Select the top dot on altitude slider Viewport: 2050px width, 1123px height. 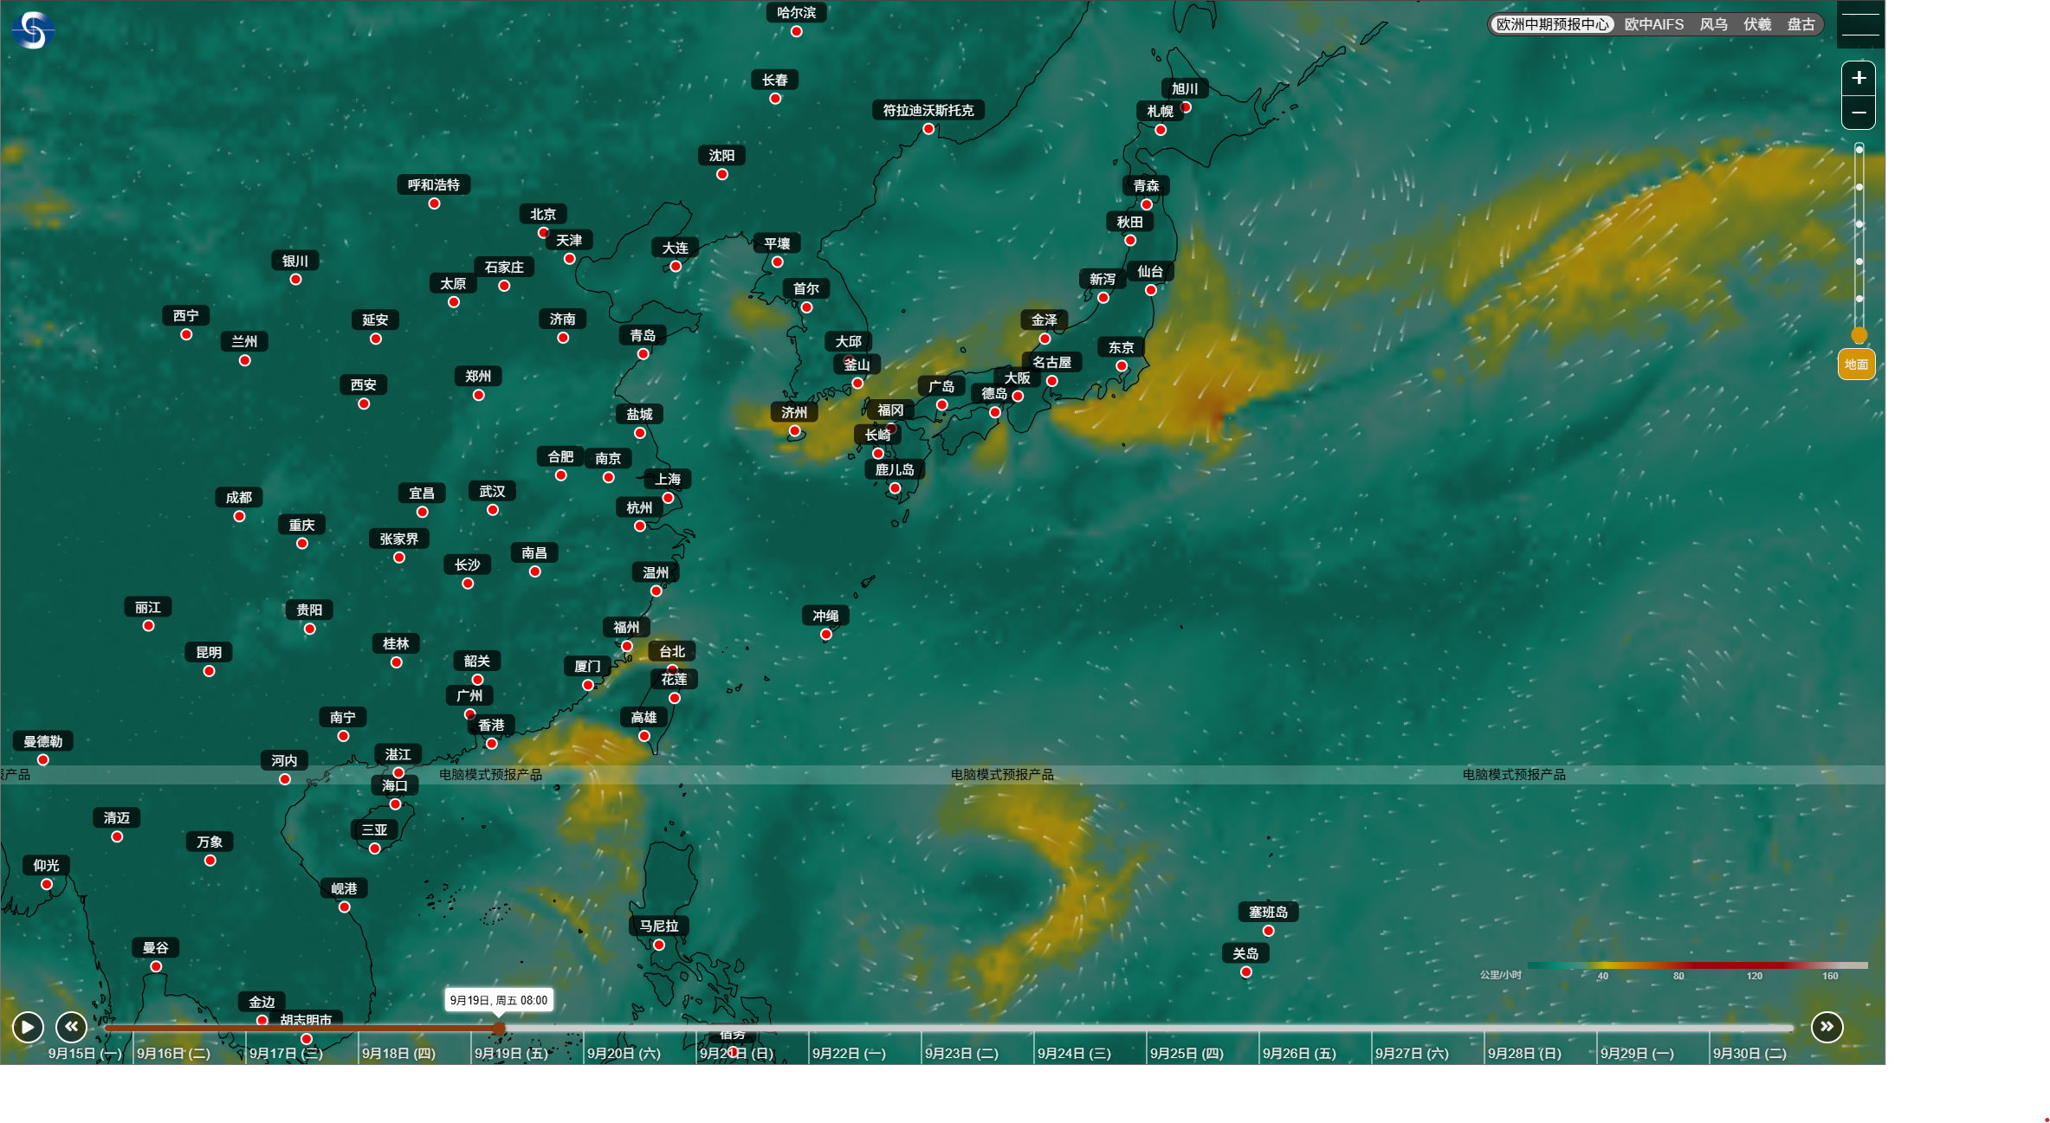tap(1859, 150)
